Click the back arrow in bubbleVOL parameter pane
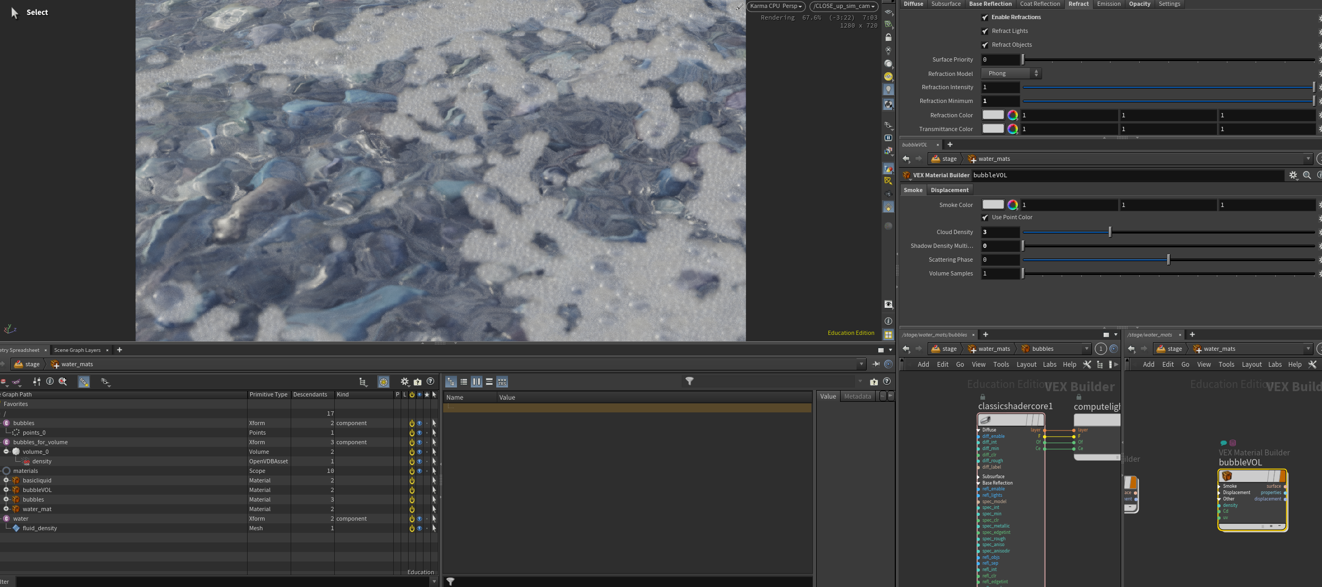Screen dimensions: 1322x587 (x=906, y=159)
